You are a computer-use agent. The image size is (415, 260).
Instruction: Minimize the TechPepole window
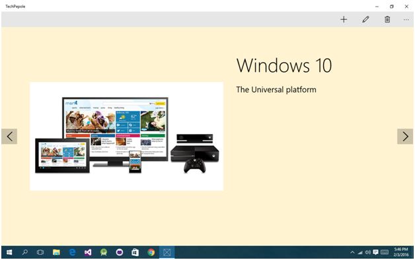377,7
